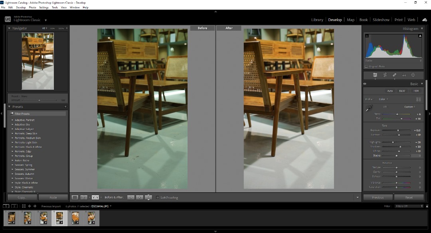Screen dimensions: 431x233
Task: Click the Auto tone button
Action: tap(390, 91)
